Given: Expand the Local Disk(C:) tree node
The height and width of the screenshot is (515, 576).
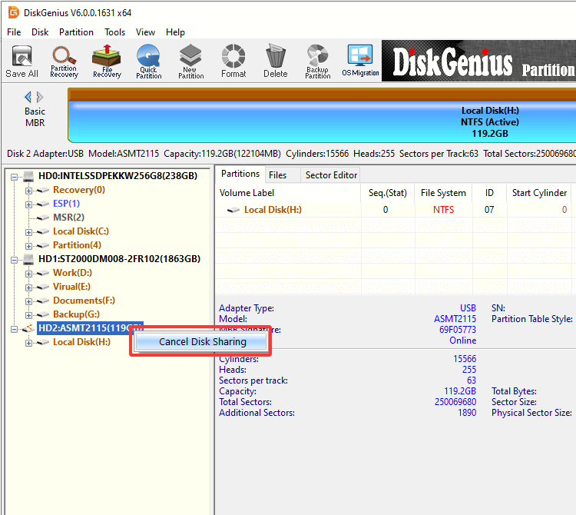Looking at the screenshot, I should 29,231.
